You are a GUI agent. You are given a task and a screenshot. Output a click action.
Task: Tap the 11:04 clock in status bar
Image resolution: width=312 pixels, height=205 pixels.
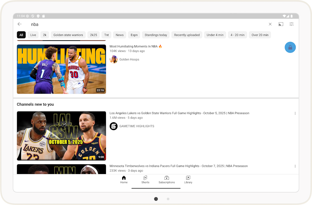tap(21, 16)
